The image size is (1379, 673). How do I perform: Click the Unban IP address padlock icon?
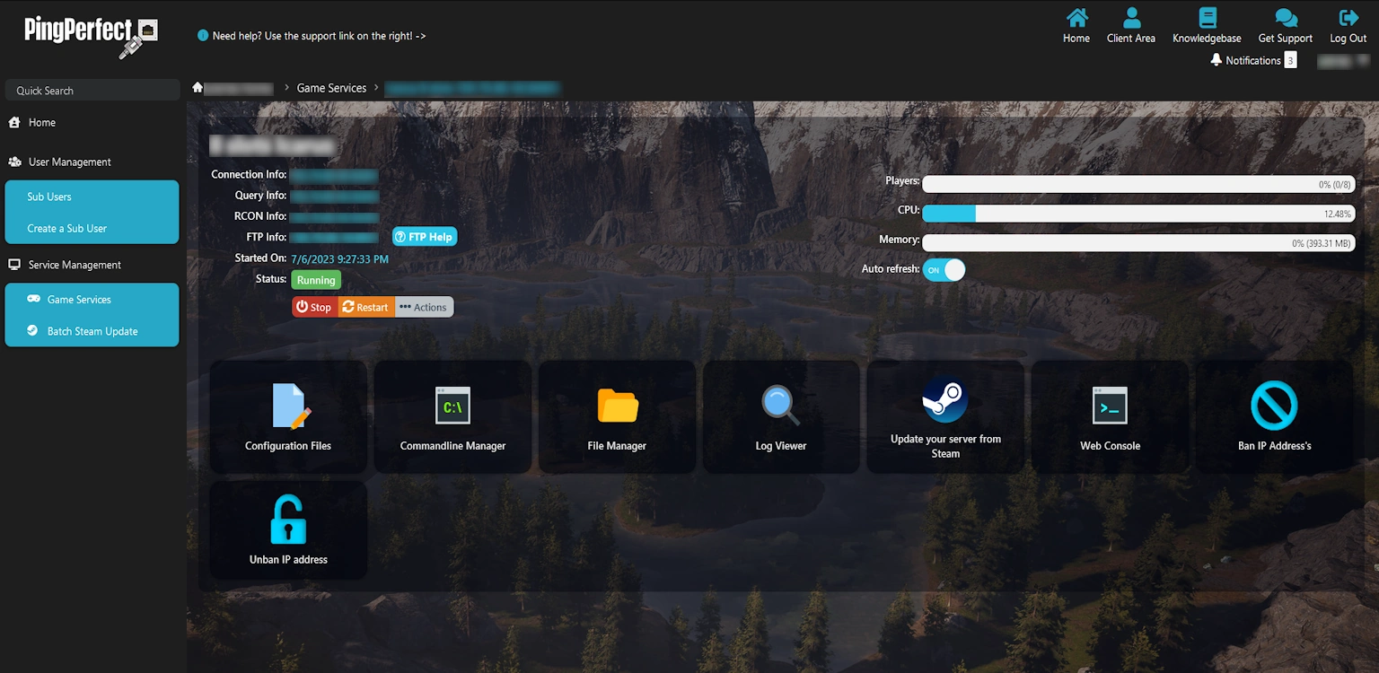pyautogui.click(x=288, y=520)
